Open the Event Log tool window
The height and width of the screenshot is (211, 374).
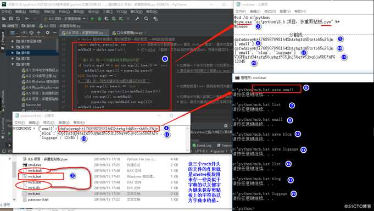click(202, 146)
